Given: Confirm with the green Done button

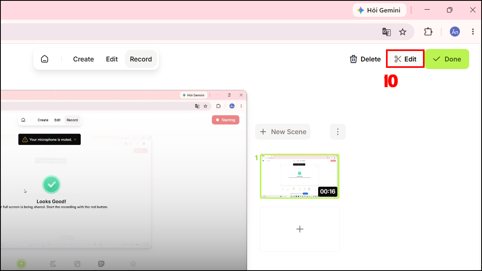Looking at the screenshot, I should pos(447,59).
